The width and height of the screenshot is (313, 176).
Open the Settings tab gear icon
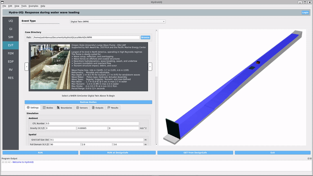[28, 108]
